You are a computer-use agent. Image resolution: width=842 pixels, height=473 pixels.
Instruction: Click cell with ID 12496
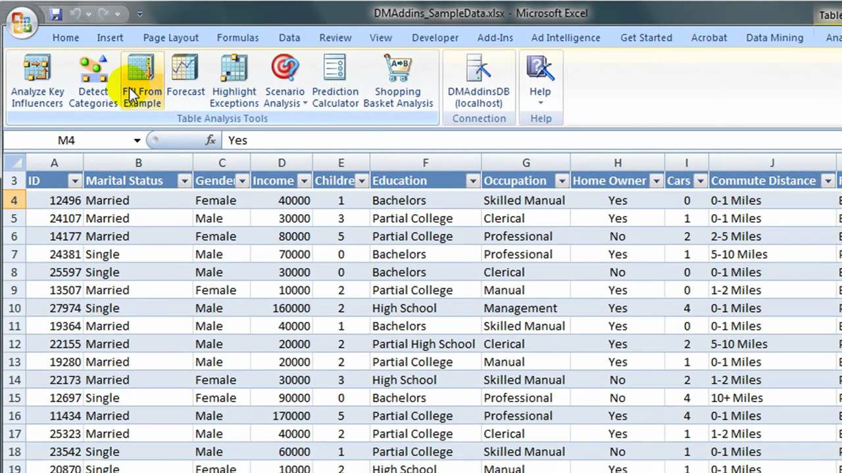(55, 200)
